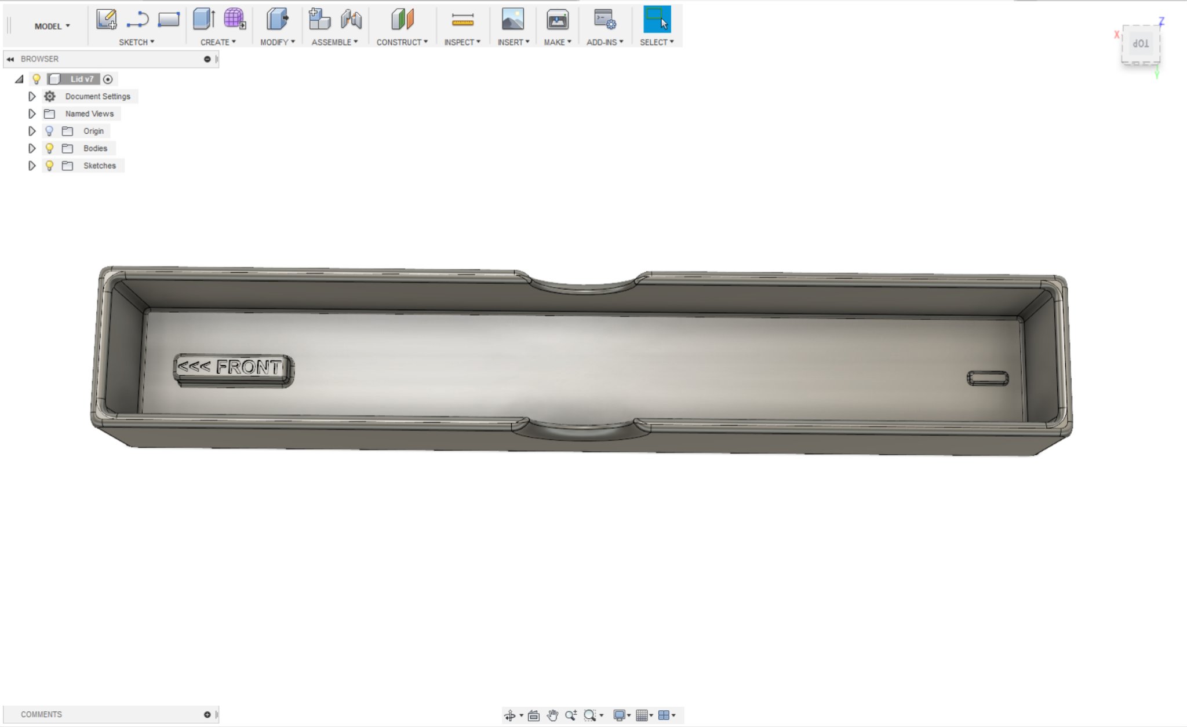The width and height of the screenshot is (1187, 727).
Task: Select the Press Pull modify icon
Action: pos(277,19)
